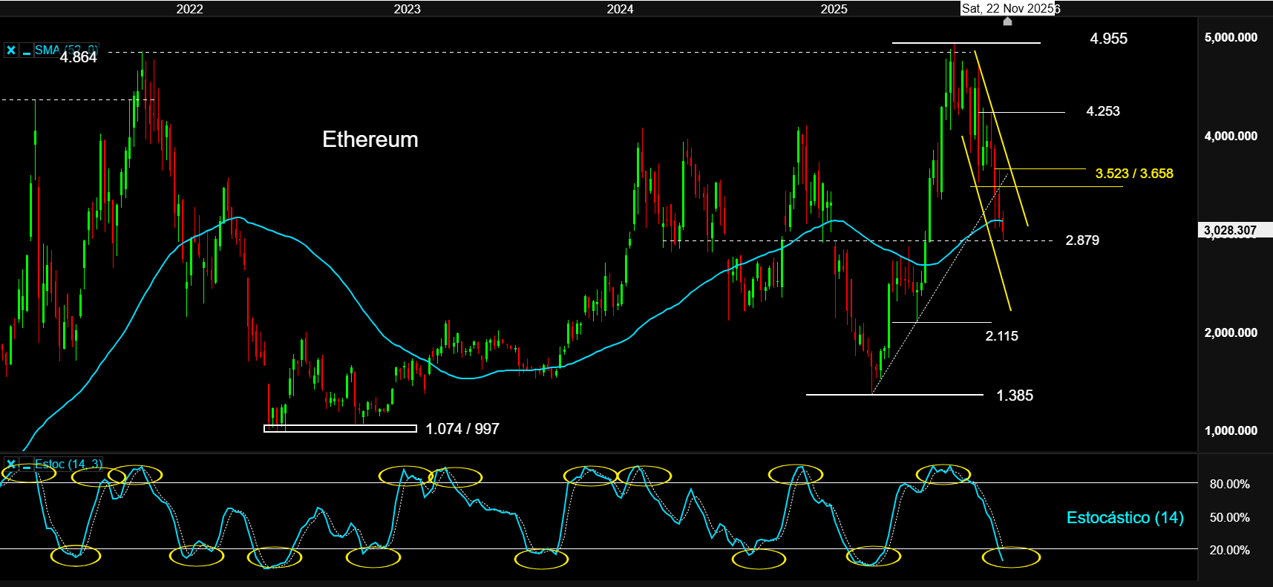This screenshot has height=587, width=1273.
Task: Remove the Estoc indicator with its X icon
Action: [x=11, y=465]
